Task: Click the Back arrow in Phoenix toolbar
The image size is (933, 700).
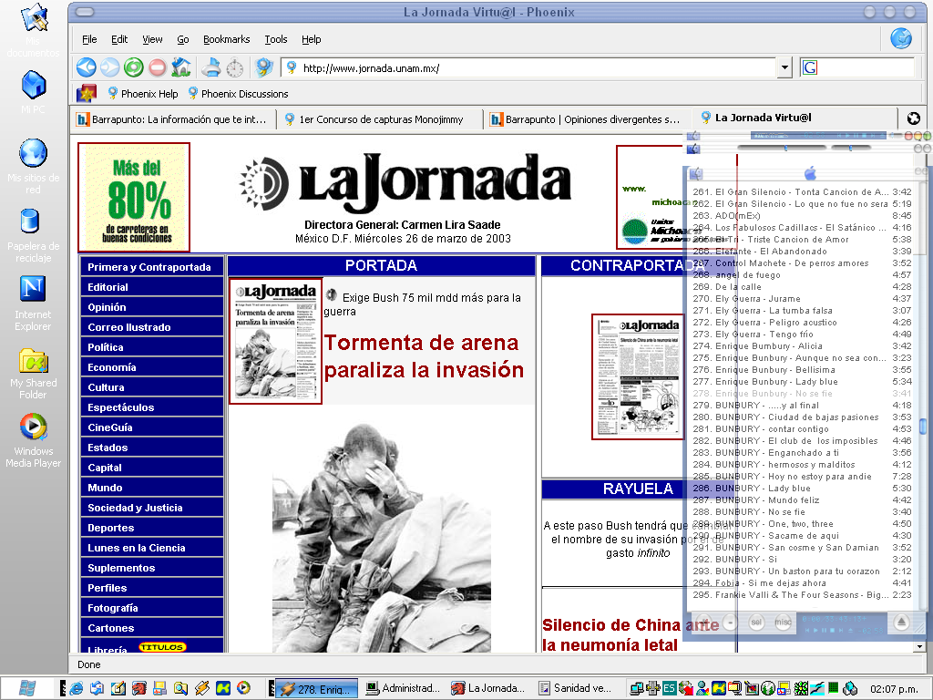Action: (x=87, y=67)
